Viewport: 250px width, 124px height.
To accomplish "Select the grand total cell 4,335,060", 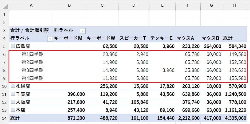I will pos(235,118).
